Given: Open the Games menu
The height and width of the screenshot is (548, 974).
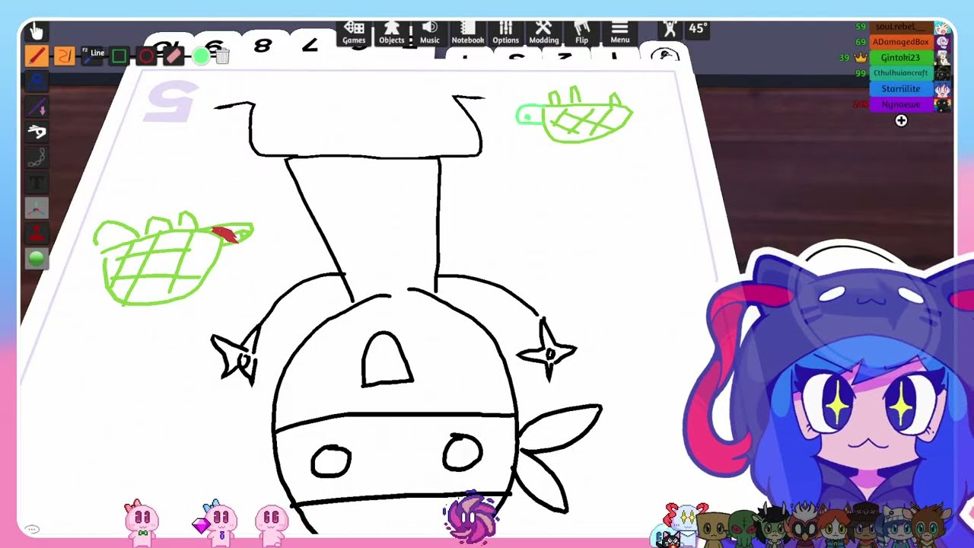Looking at the screenshot, I should click(x=354, y=32).
